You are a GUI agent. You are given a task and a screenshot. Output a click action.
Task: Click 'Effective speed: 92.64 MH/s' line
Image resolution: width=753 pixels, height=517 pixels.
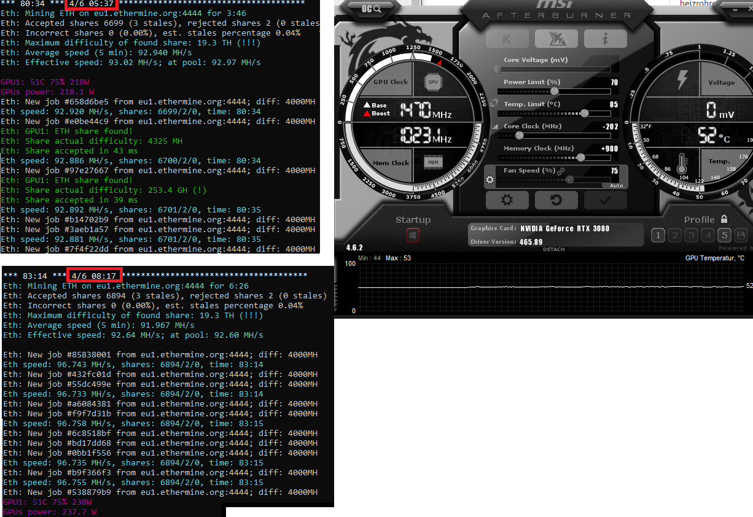pyautogui.click(x=133, y=335)
